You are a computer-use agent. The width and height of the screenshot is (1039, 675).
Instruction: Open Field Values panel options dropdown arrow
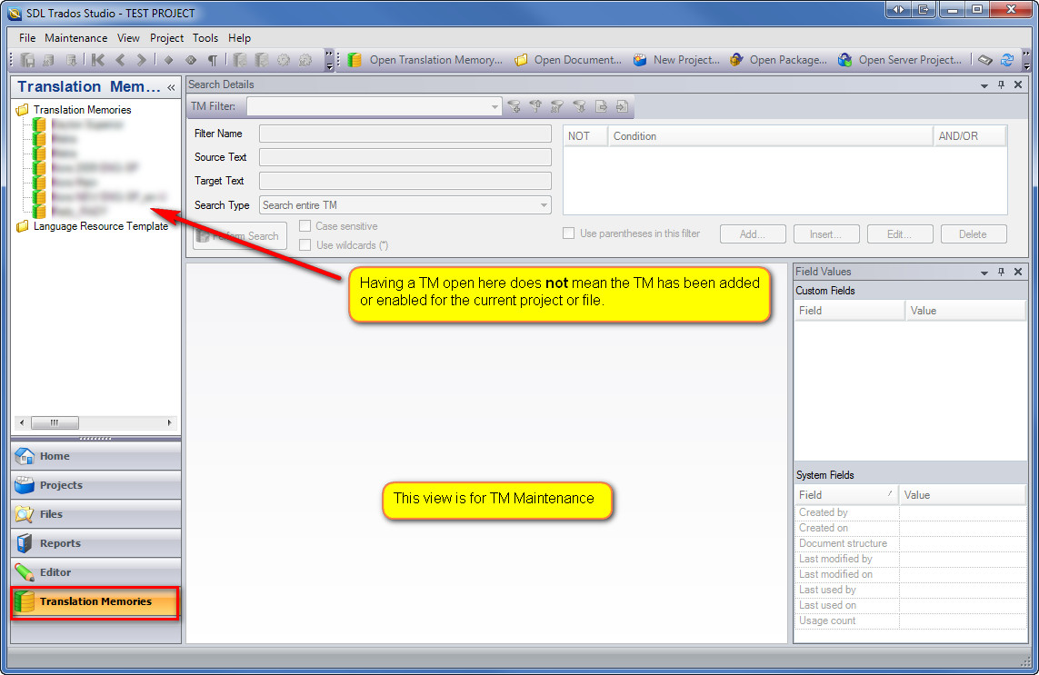(x=984, y=273)
